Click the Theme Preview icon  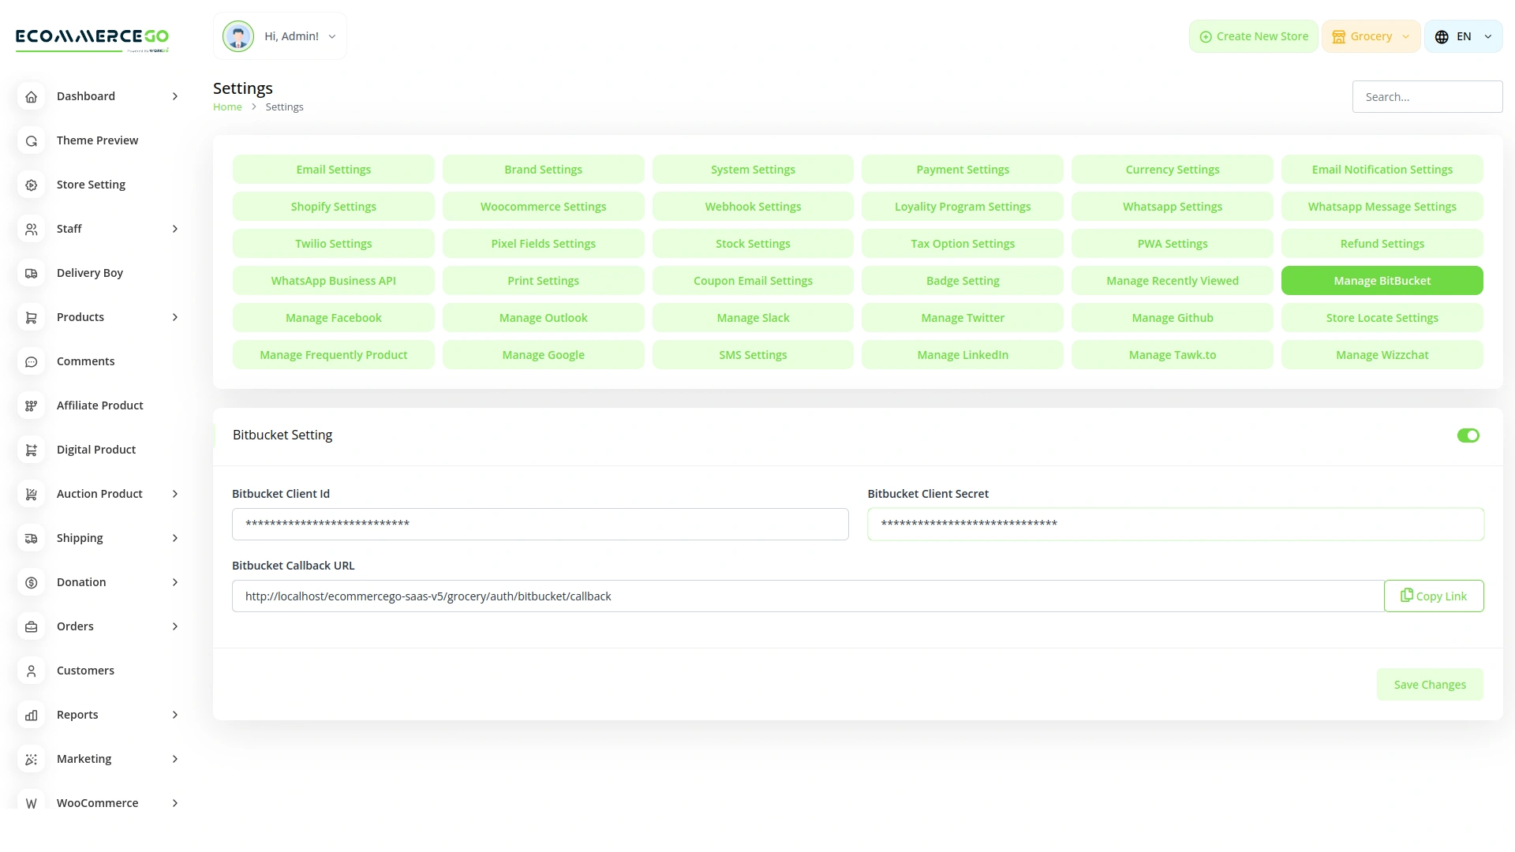coord(31,140)
